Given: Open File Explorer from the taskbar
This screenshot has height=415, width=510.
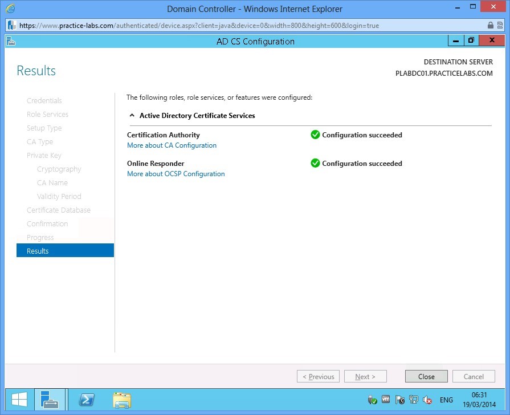Looking at the screenshot, I should coord(121,400).
